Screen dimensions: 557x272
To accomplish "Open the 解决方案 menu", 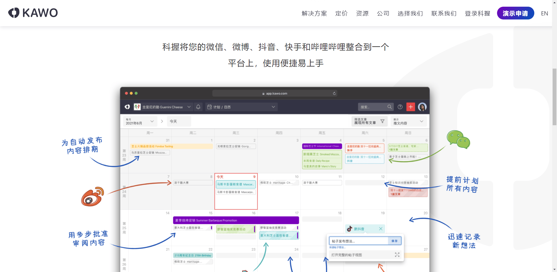I will pyautogui.click(x=314, y=13).
